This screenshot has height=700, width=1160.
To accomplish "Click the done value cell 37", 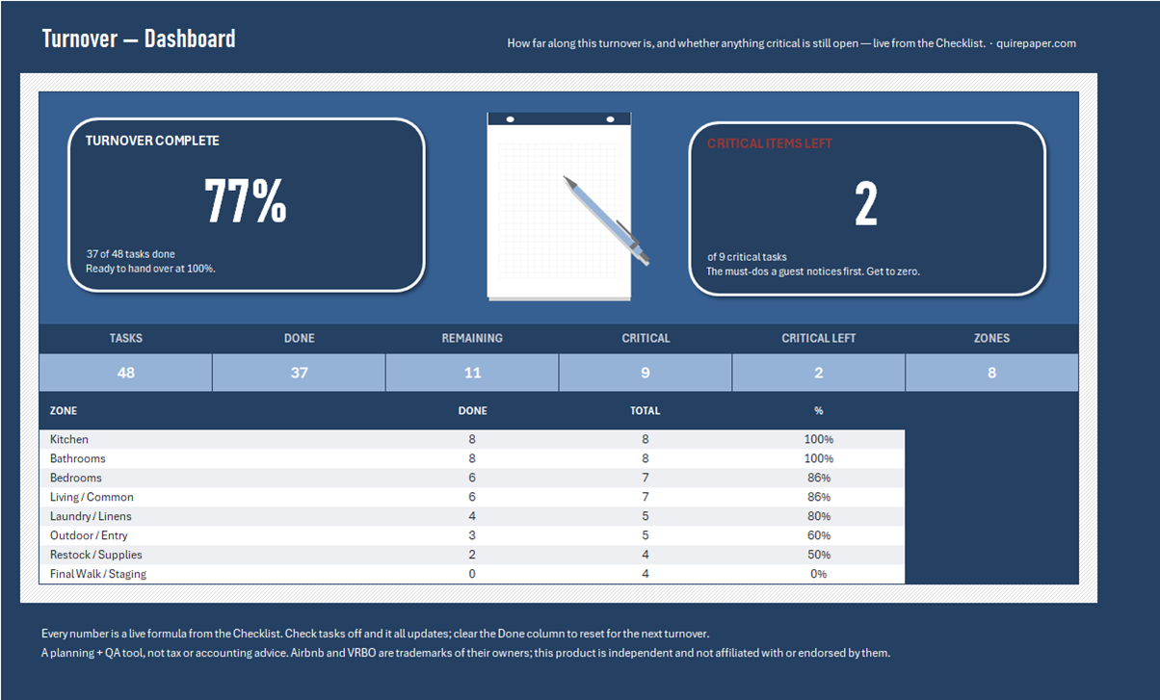I will [x=299, y=373].
